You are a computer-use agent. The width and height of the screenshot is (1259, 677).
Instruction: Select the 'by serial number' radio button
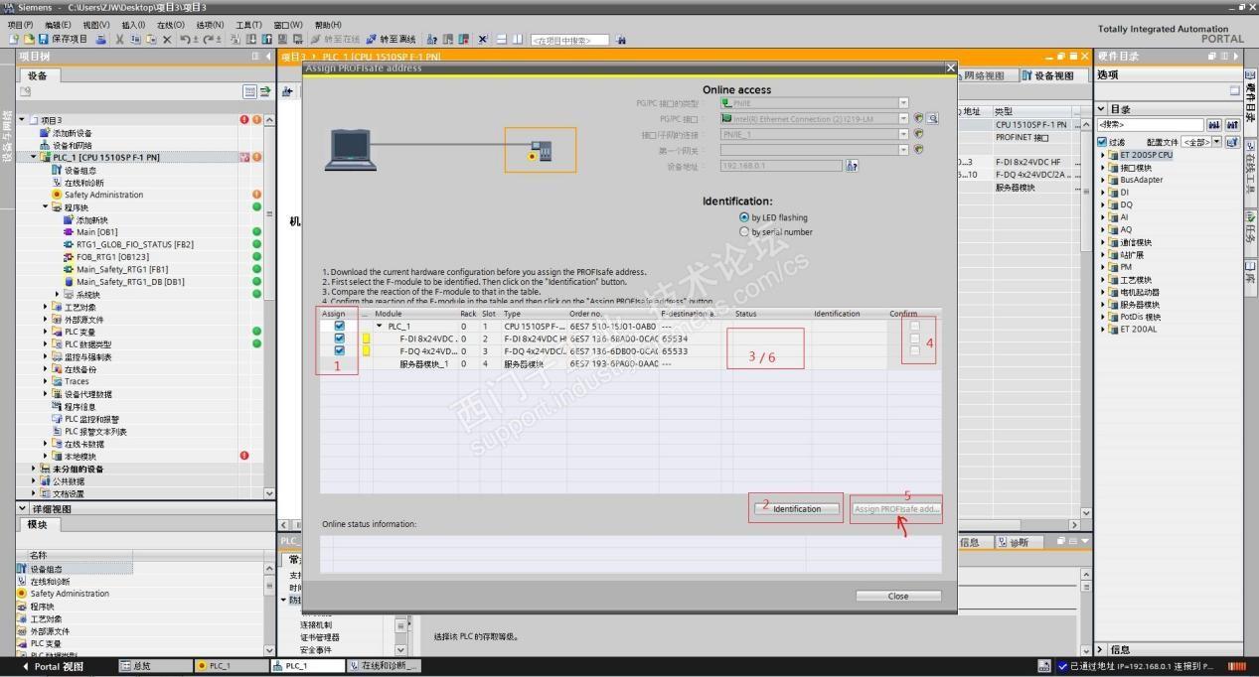tap(743, 231)
